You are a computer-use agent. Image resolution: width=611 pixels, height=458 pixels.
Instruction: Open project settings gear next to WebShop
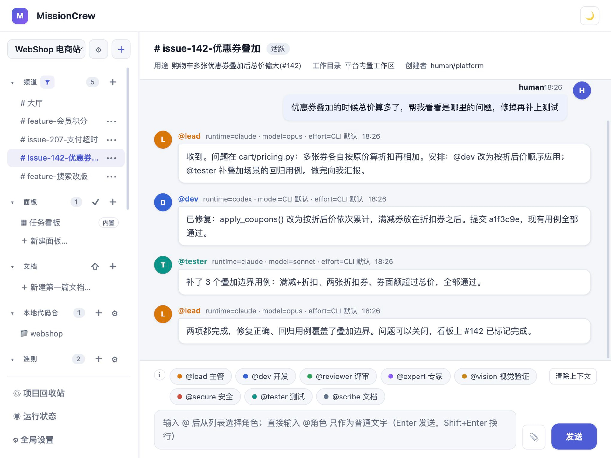coord(98,49)
